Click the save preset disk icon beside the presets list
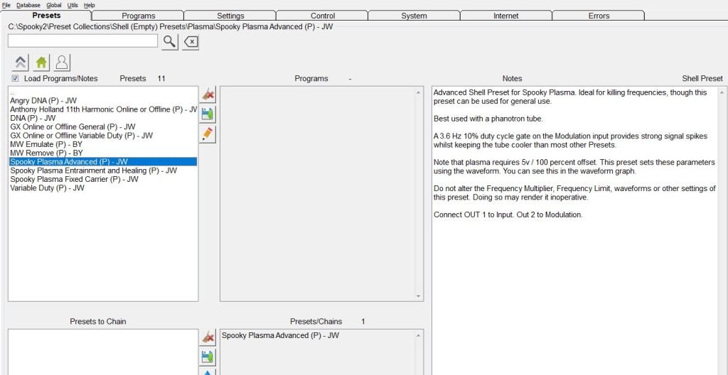The image size is (728, 375). 208,114
